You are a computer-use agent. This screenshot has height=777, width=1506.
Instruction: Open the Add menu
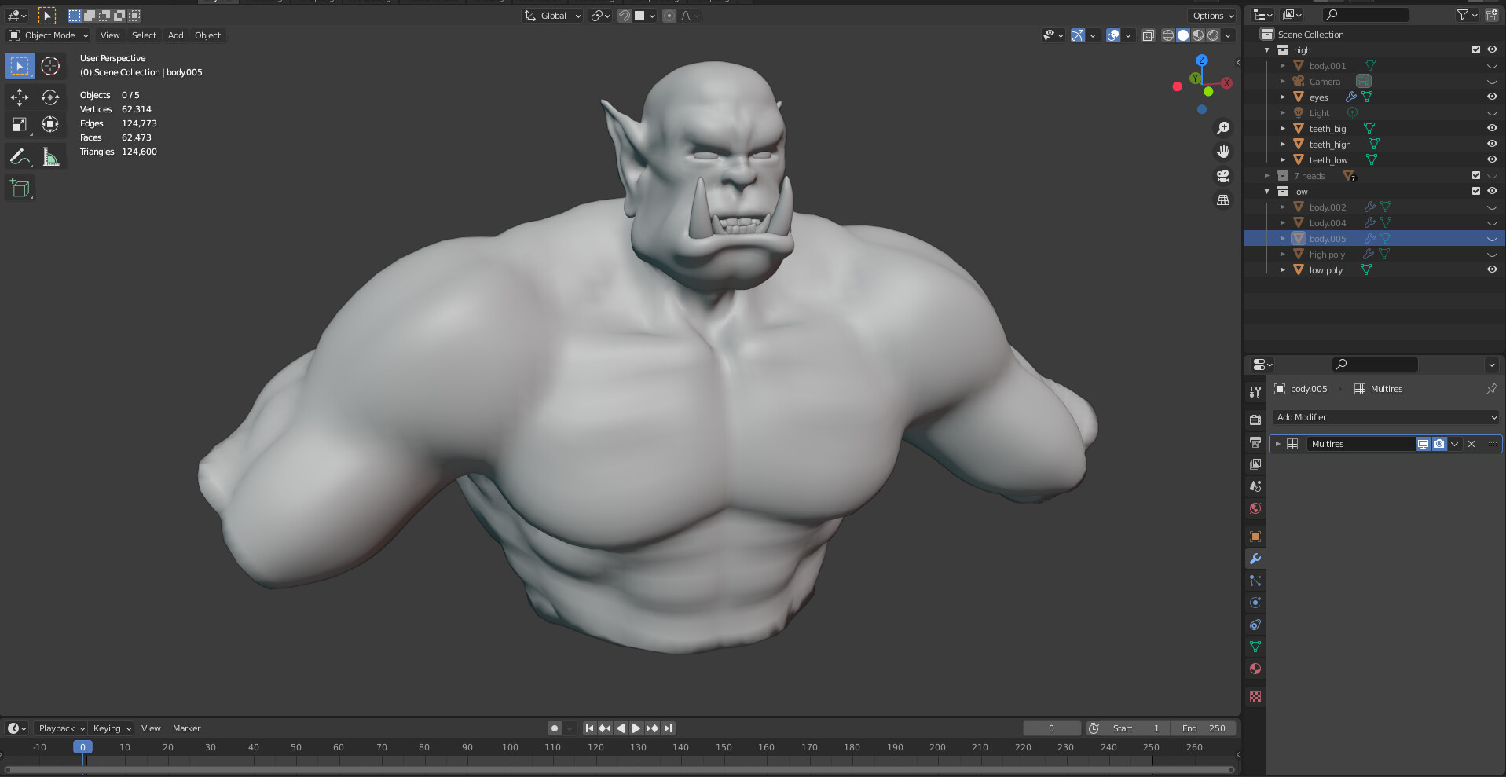tap(176, 35)
